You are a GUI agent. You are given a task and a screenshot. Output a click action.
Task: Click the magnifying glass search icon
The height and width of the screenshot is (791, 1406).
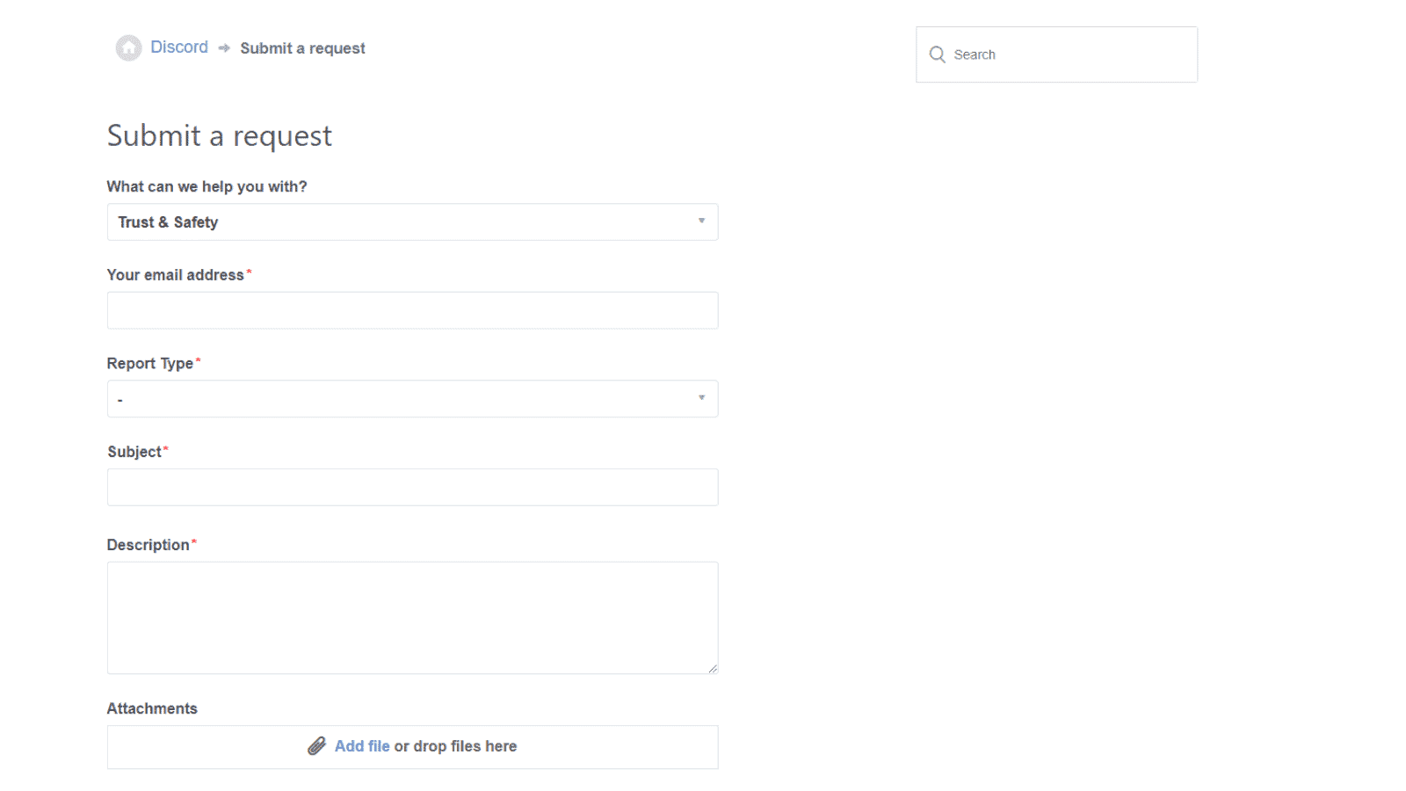tap(938, 54)
